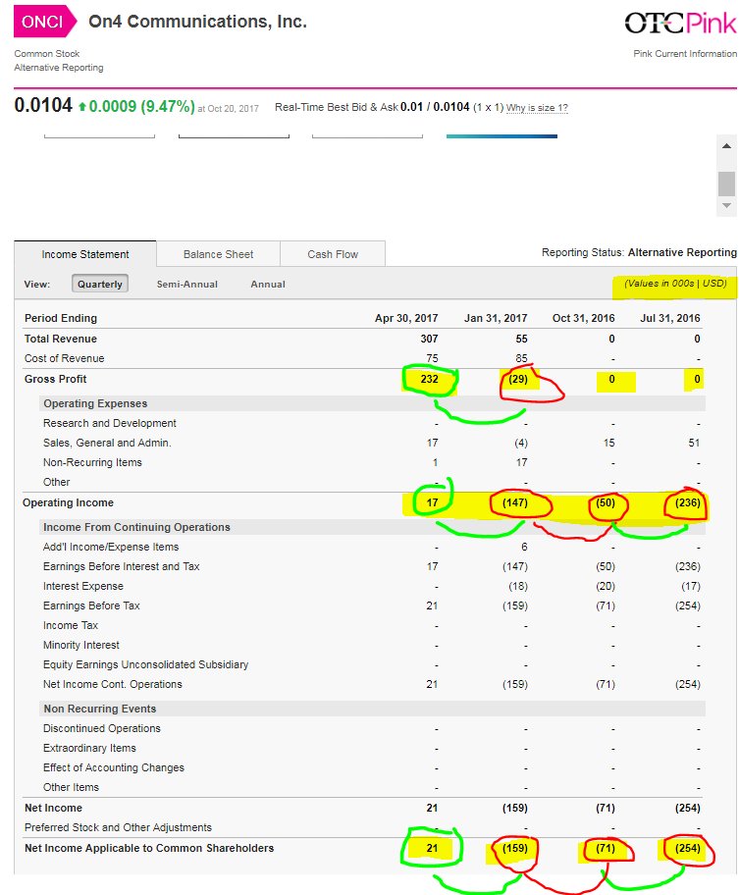Click the Values in 000s USD note
739x895 pixels.
point(675,283)
